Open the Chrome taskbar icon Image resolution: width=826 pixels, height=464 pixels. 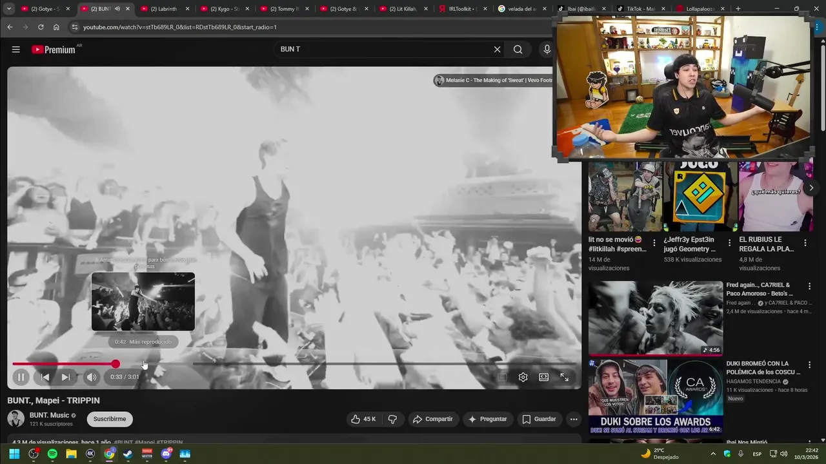(109, 454)
